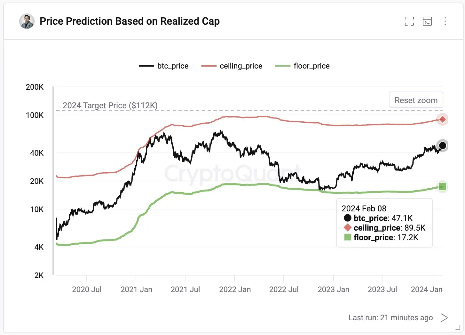Click the 2024 Target Price ($112K) label
465x335 pixels.
(x=110, y=105)
